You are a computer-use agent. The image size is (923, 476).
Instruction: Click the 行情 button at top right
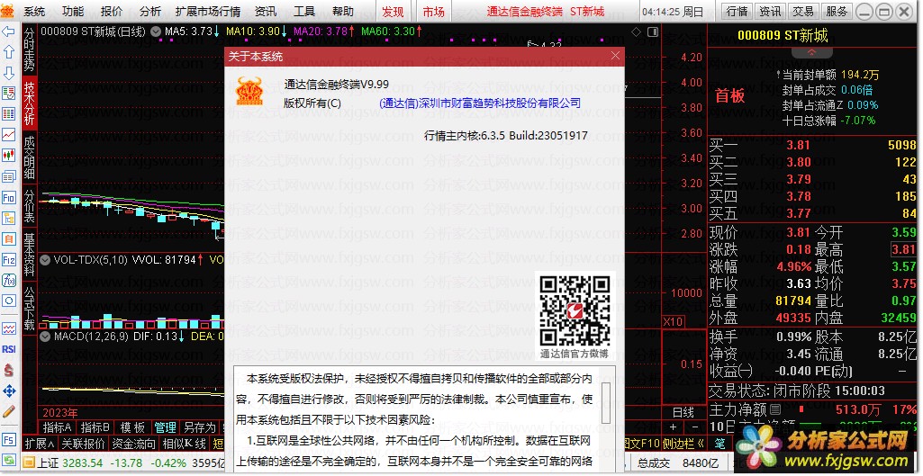tap(737, 11)
